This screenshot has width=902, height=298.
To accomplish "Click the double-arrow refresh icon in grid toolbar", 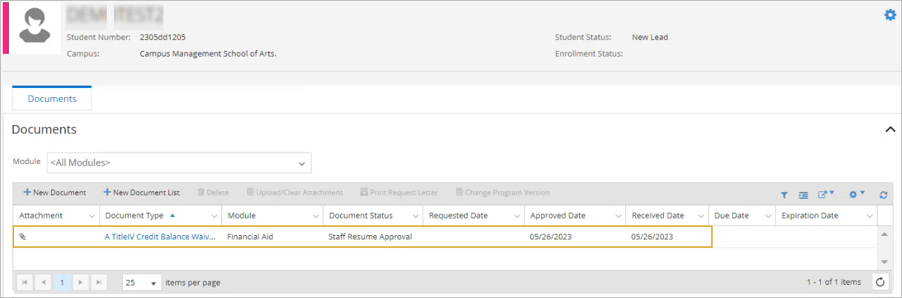I will (x=883, y=195).
